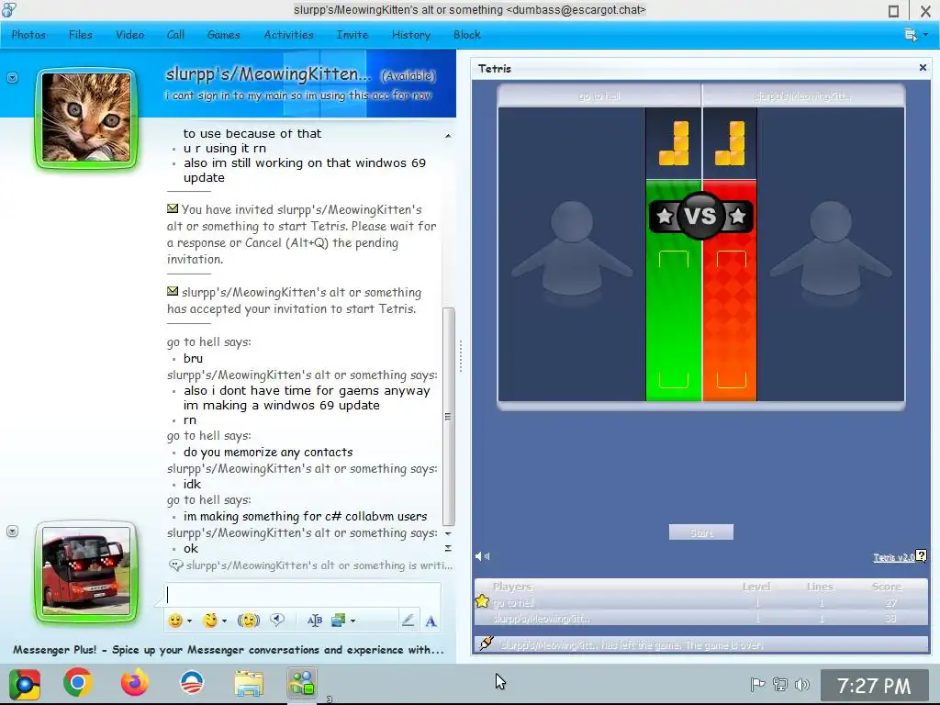Click the contact's personal message text
Screen dimensions: 940x705
[x=299, y=95]
